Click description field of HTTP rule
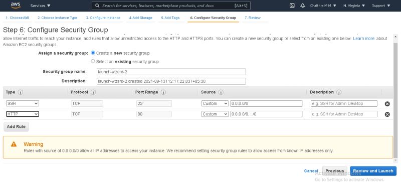401x182 pixels. pos(344,114)
